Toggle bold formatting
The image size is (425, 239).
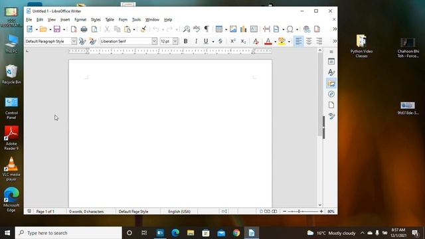pyautogui.click(x=186, y=41)
